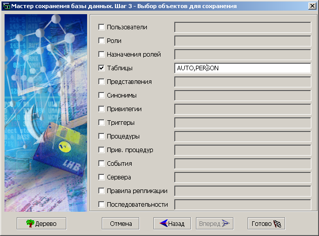This screenshot has width=319, height=236.
Task: Toggle the Сервера checkbox
Action: (x=101, y=177)
